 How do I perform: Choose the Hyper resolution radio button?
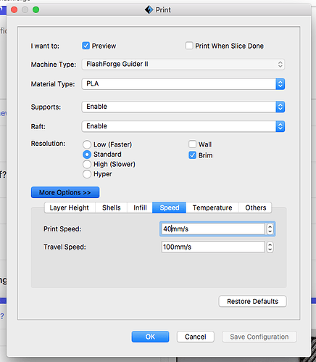point(87,174)
